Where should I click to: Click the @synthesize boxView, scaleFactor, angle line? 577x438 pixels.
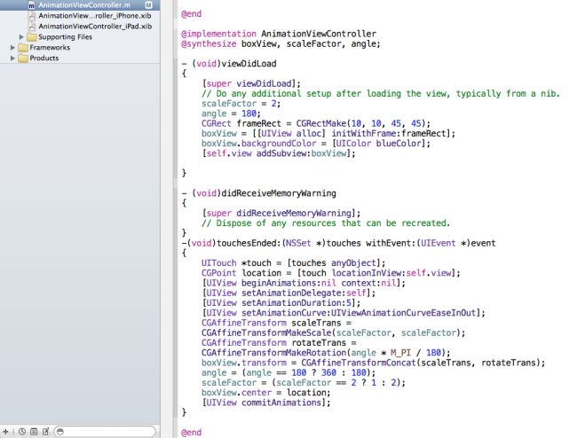click(x=281, y=44)
